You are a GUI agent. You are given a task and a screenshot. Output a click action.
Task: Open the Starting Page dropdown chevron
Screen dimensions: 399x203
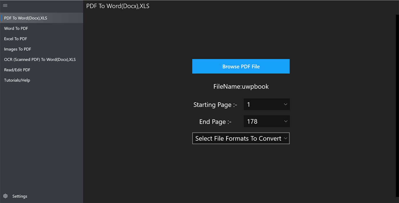(x=285, y=104)
